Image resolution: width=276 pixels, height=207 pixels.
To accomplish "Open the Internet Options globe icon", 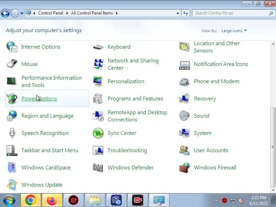I will [x=12, y=47].
